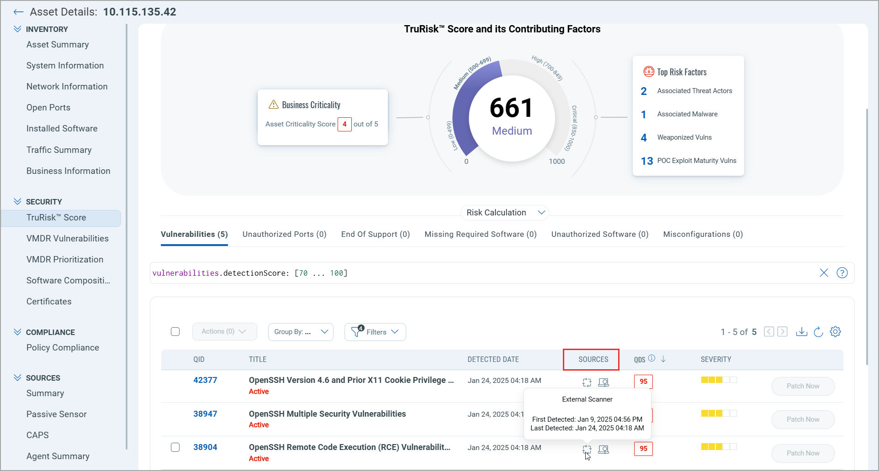Open Certificates in sidebar
The width and height of the screenshot is (879, 471).
(49, 301)
